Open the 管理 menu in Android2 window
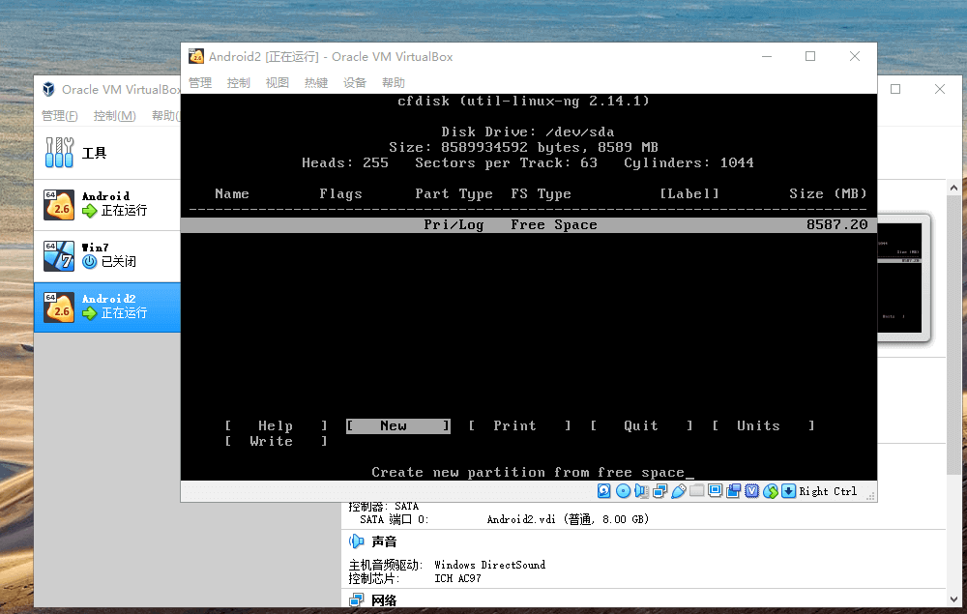The height and width of the screenshot is (614, 967). [200, 83]
